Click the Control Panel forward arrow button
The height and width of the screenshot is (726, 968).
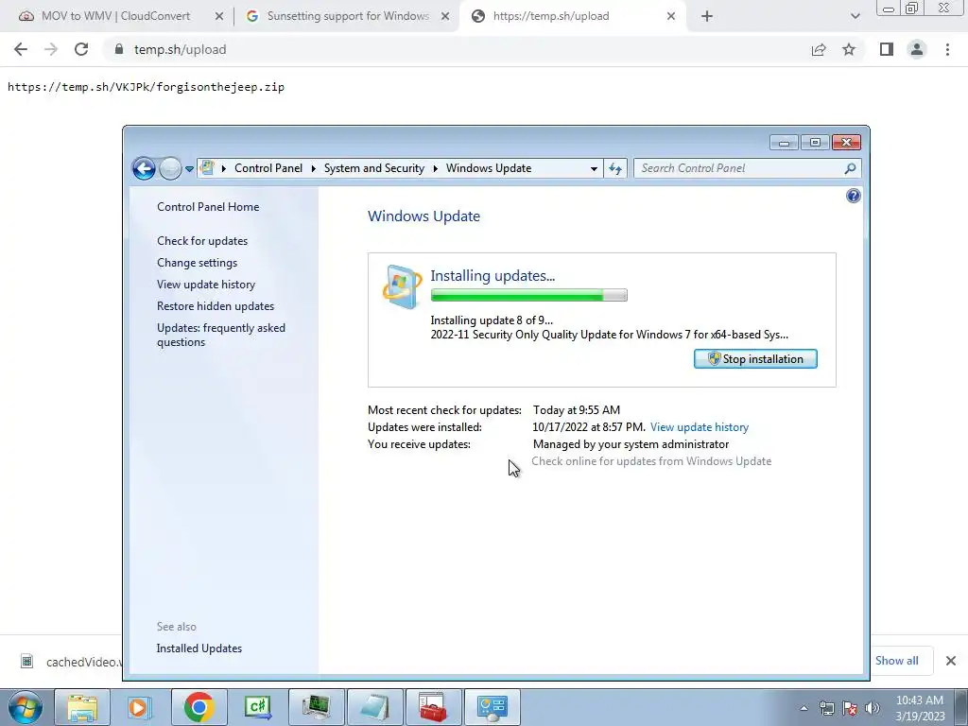click(170, 168)
